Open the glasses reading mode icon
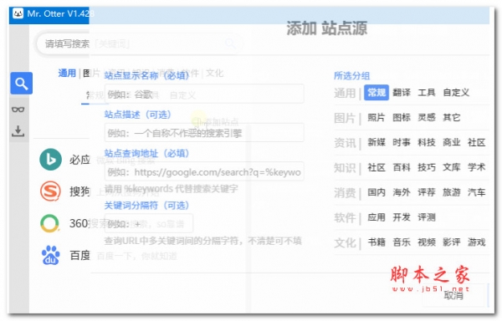The image size is (502, 321). click(18, 110)
